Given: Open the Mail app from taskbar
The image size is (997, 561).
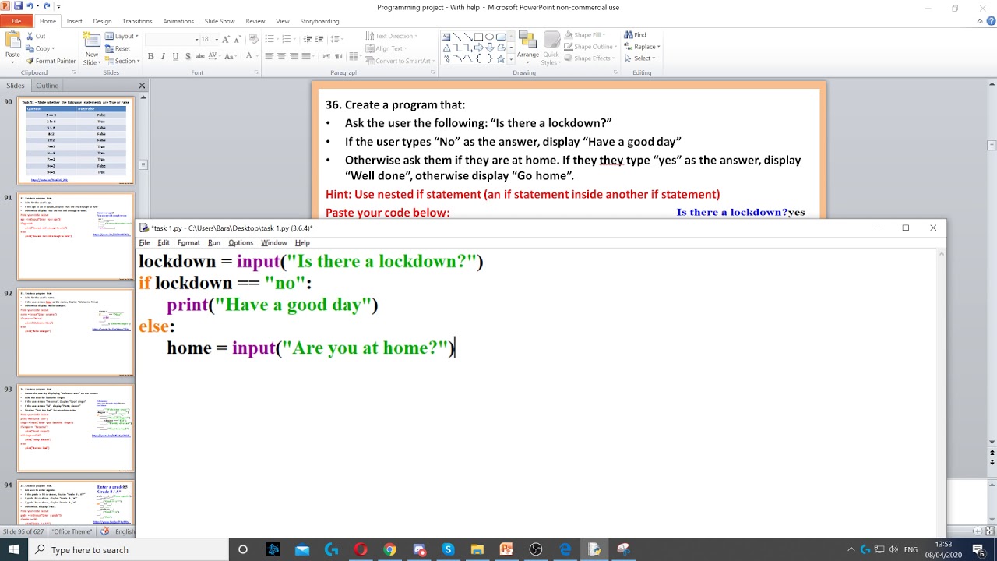Looking at the screenshot, I should point(302,549).
